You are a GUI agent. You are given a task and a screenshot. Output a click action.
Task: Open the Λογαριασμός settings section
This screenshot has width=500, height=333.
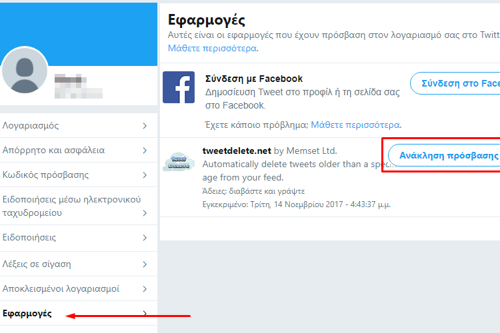[x=79, y=126]
